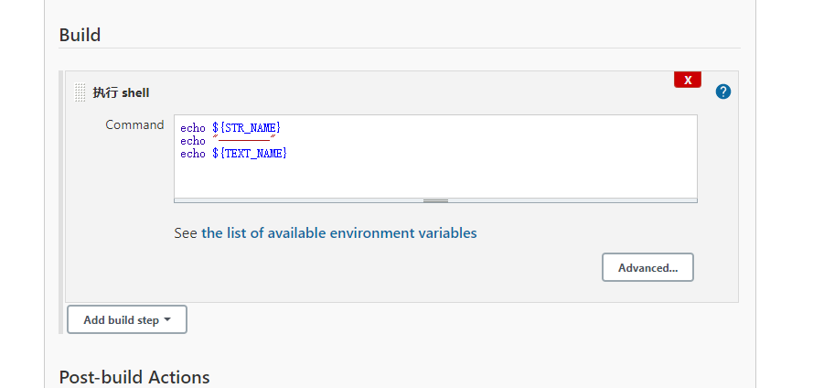Click the Advanced... button
This screenshot has height=388, width=813.
click(x=647, y=267)
